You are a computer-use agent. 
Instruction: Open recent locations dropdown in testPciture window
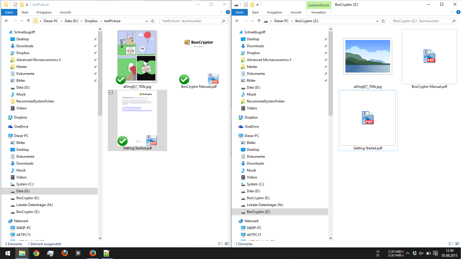pos(22,21)
